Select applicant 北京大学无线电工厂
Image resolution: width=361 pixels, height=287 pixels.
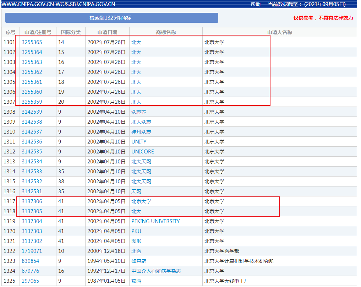[227, 281]
